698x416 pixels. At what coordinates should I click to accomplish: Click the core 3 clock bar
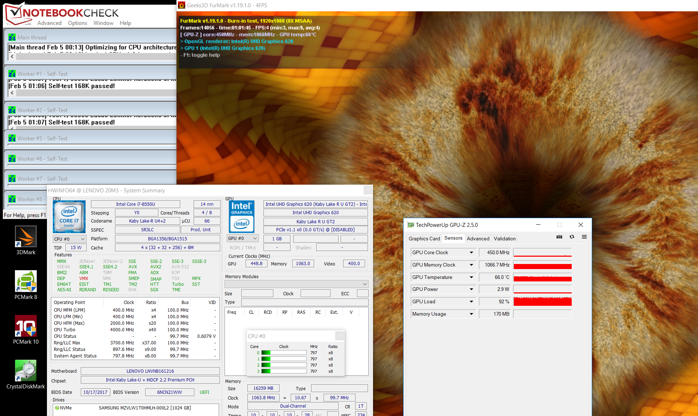pyautogui.click(x=284, y=371)
